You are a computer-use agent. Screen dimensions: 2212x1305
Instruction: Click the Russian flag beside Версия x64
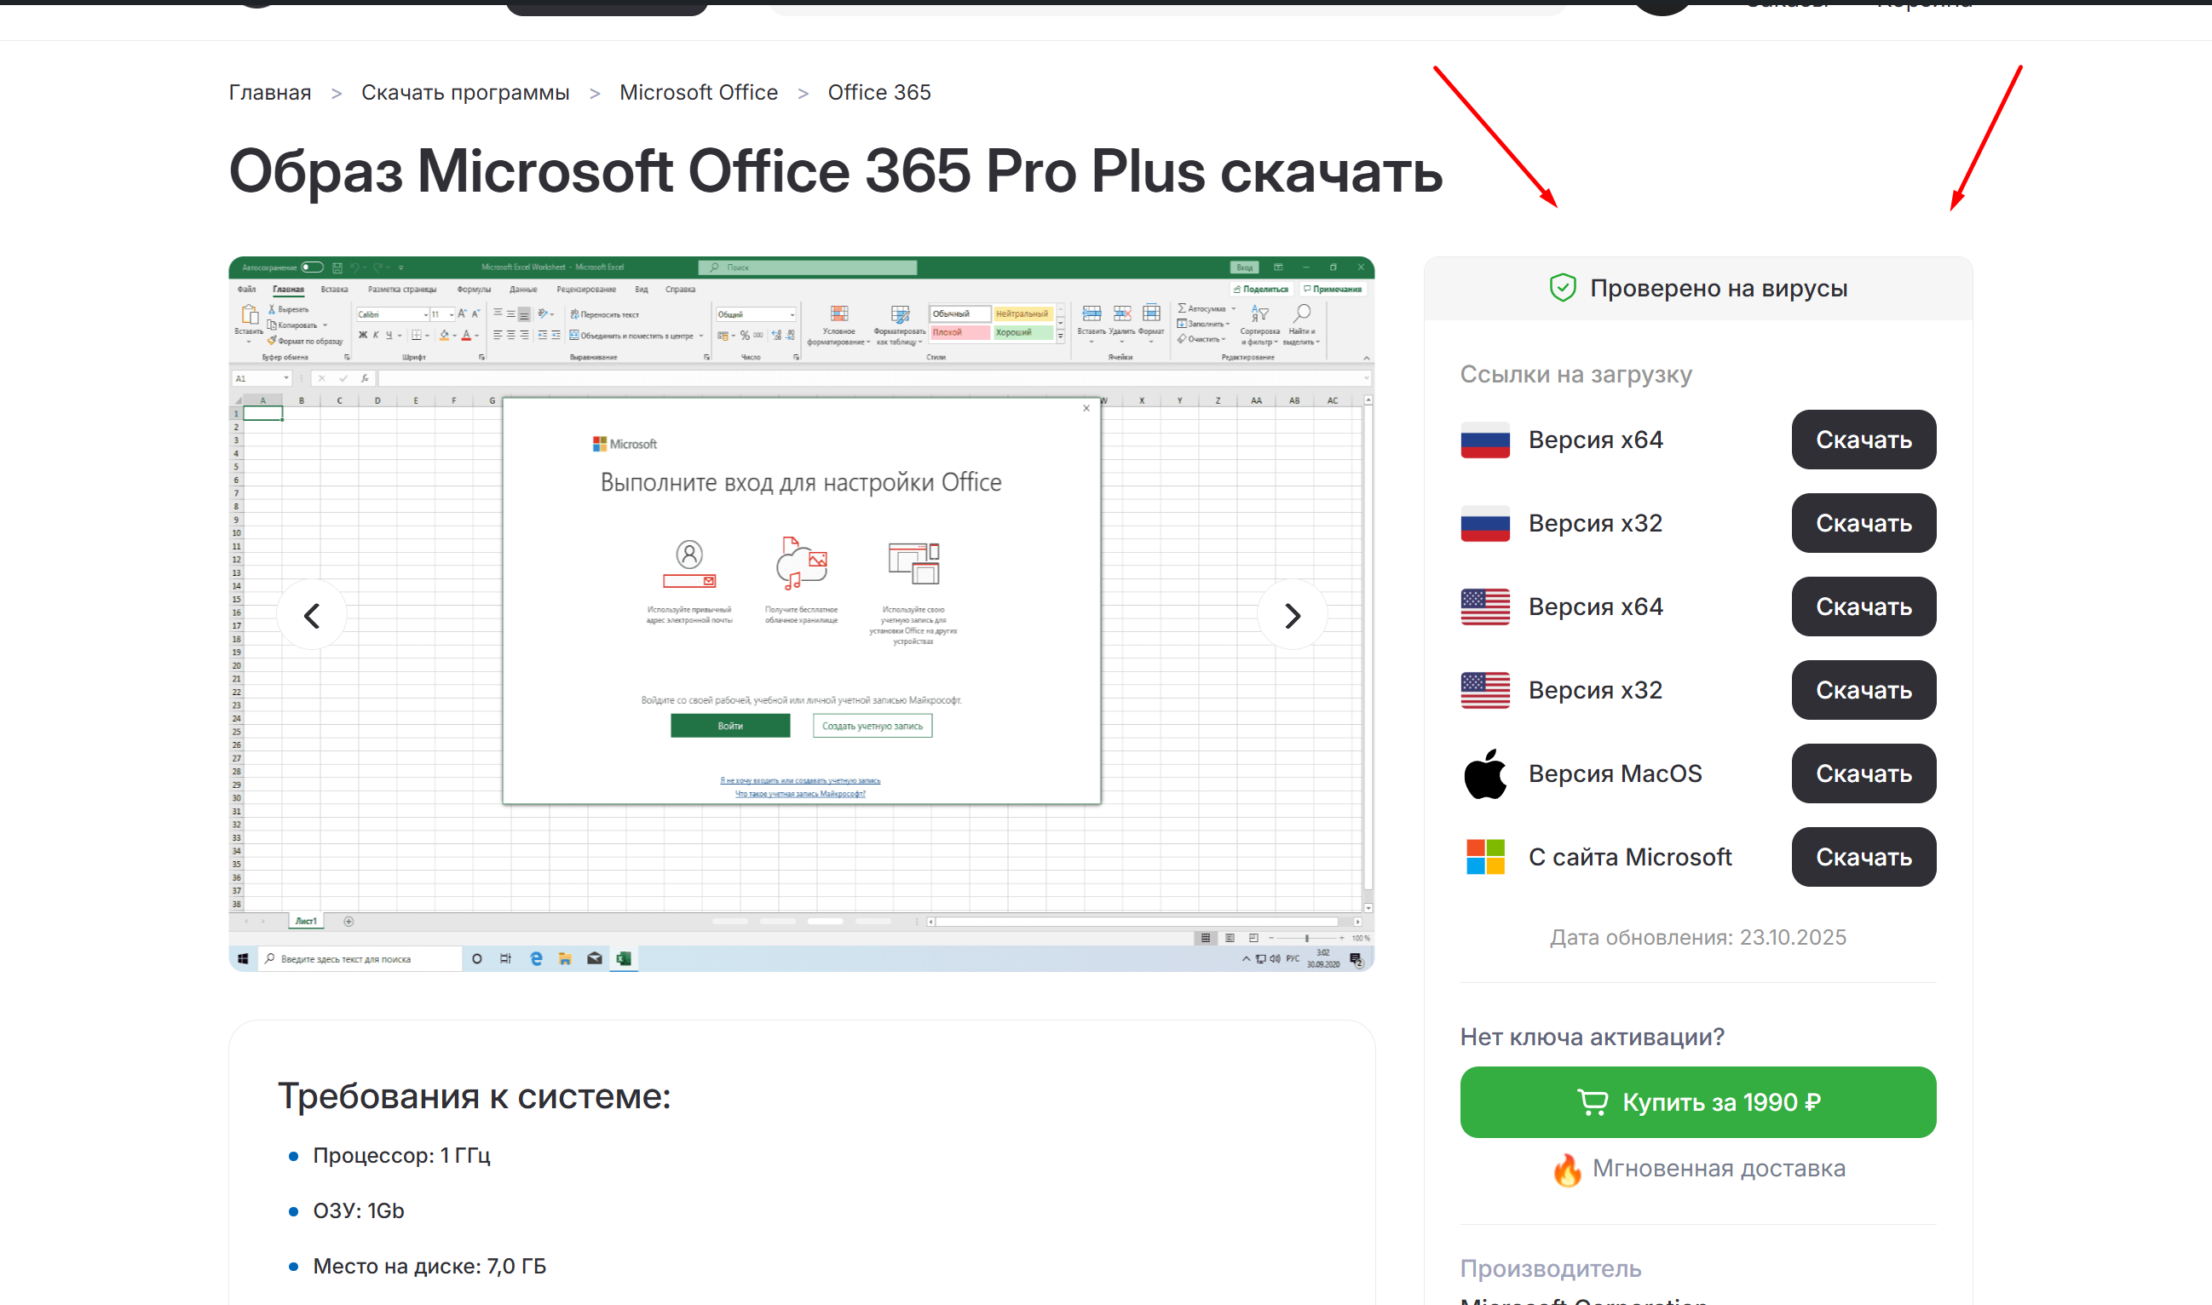(x=1484, y=440)
